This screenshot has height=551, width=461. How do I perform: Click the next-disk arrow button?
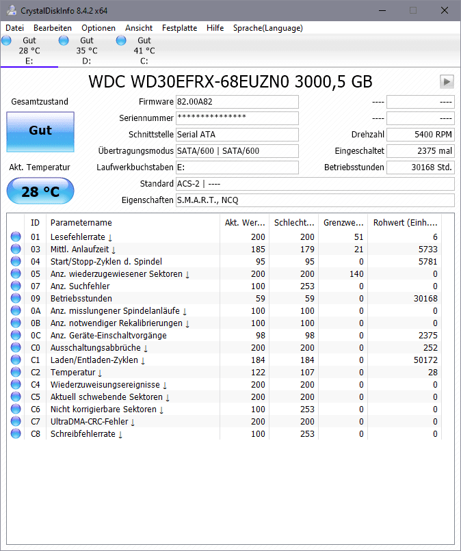(447, 82)
